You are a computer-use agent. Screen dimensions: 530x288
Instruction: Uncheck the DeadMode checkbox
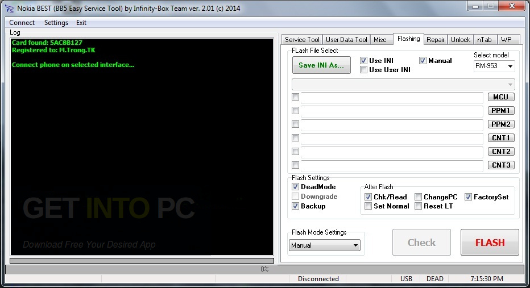(x=295, y=187)
